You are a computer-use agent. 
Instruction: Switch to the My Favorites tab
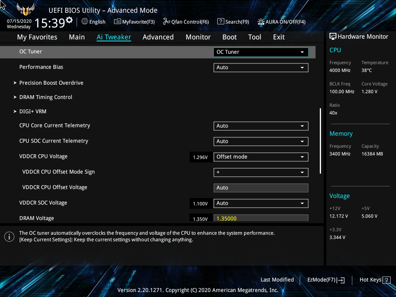(x=37, y=37)
